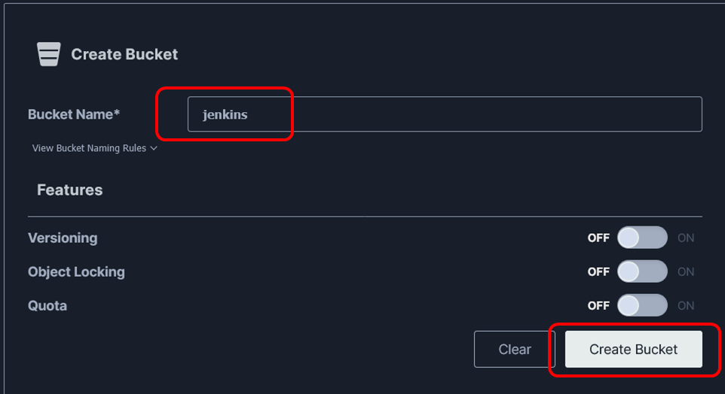
Task: Select the Object Locking ON label
Action: click(686, 271)
